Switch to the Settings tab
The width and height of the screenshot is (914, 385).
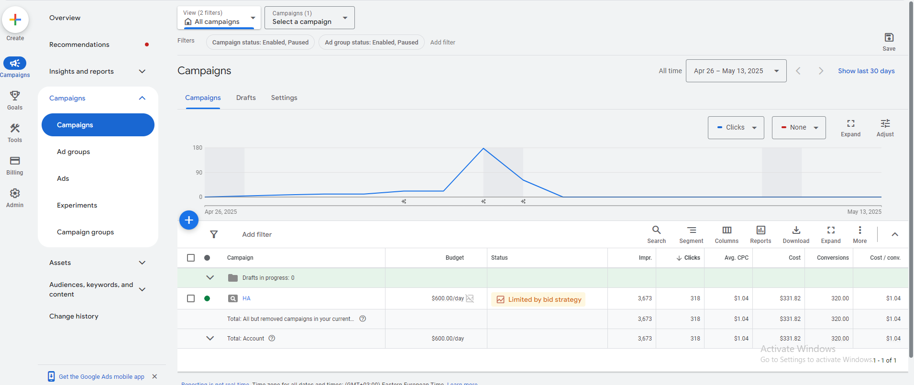coord(284,98)
